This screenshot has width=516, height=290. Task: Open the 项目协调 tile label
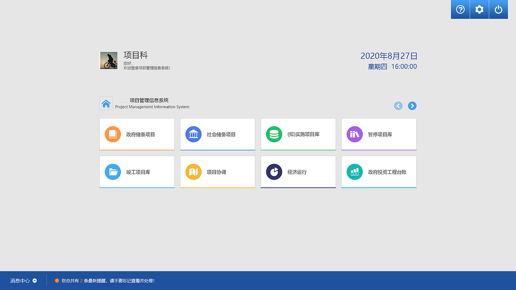click(x=216, y=172)
